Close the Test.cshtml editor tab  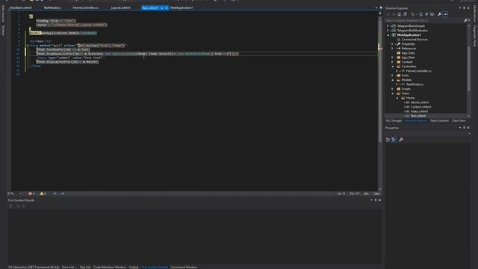(x=167, y=8)
